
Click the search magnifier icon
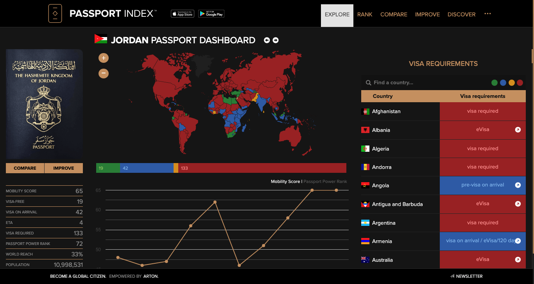(x=368, y=83)
